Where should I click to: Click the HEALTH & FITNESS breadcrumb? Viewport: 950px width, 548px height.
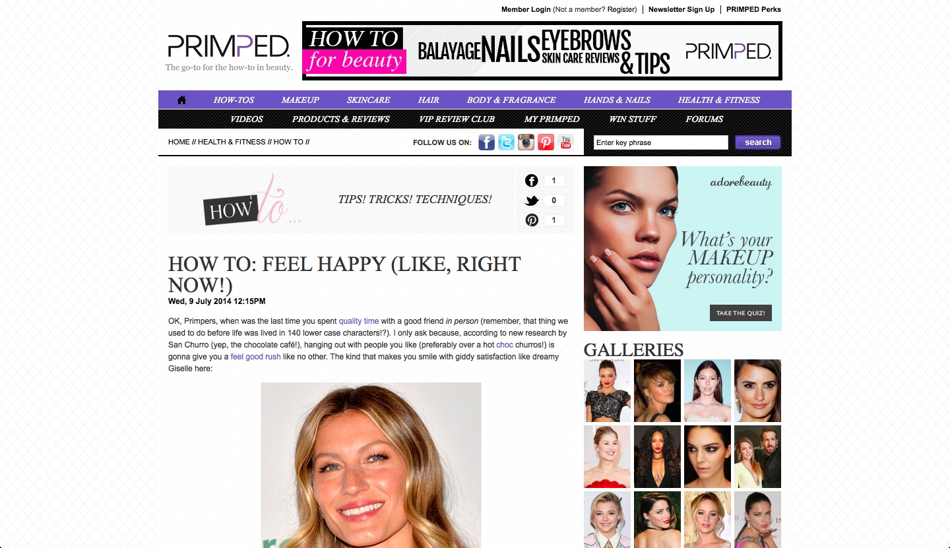(232, 142)
